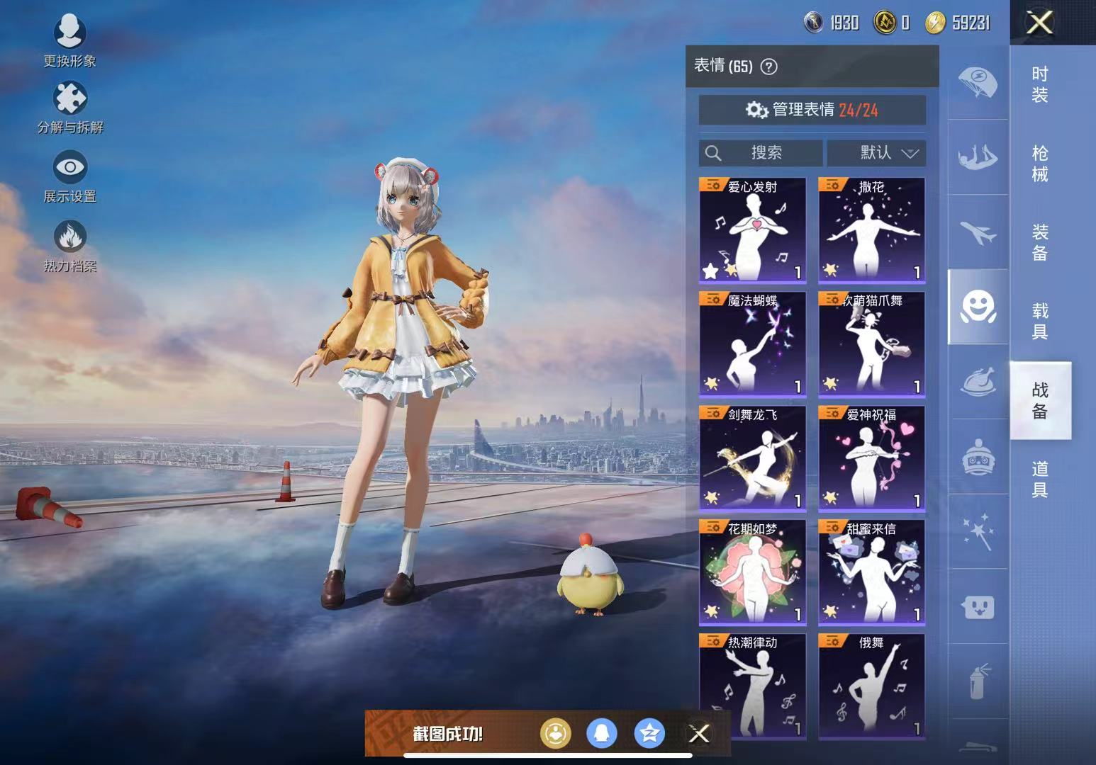Select the chat sticker face icon
1096x765 pixels.
(x=978, y=607)
